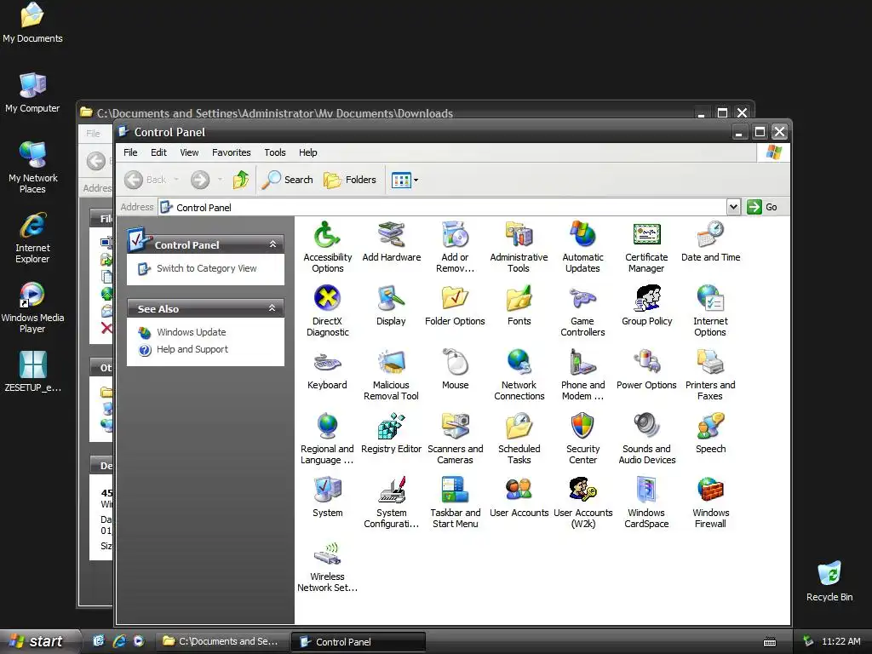Open Folder Options applet
Image resolution: width=872 pixels, height=654 pixels.
pos(455,306)
